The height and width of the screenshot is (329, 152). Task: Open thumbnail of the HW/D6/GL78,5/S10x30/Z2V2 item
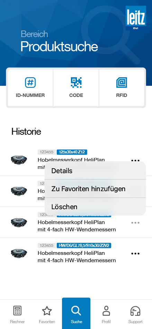pos(19,253)
